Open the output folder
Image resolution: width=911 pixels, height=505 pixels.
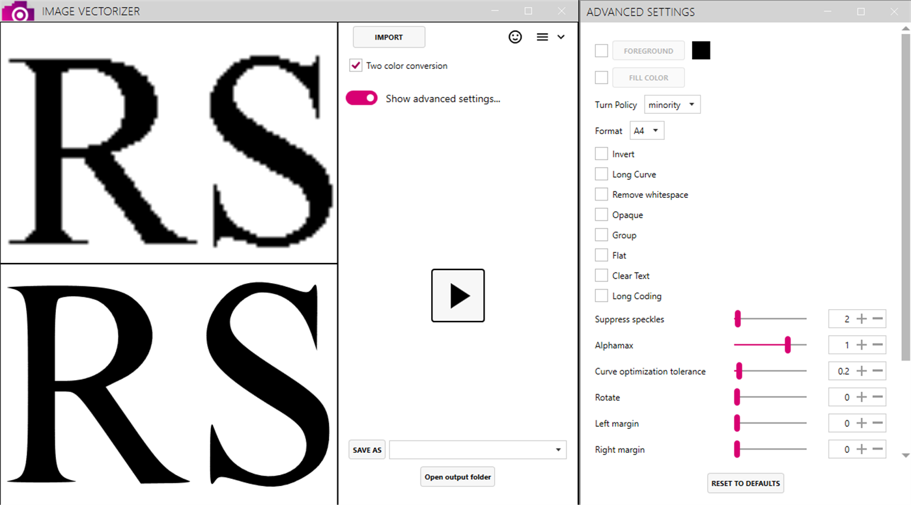pos(457,476)
